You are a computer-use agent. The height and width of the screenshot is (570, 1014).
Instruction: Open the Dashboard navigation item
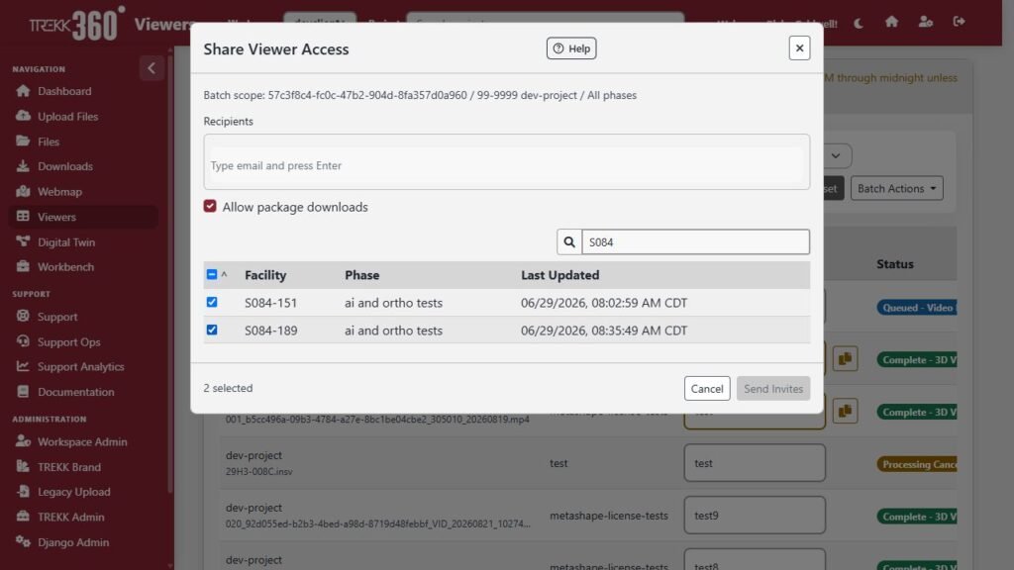tap(64, 91)
